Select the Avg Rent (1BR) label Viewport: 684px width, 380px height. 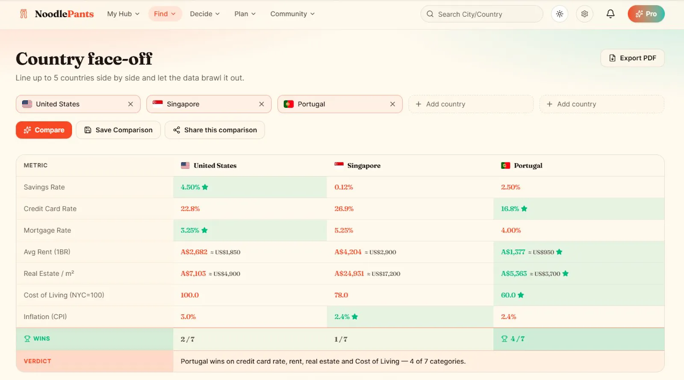click(47, 252)
